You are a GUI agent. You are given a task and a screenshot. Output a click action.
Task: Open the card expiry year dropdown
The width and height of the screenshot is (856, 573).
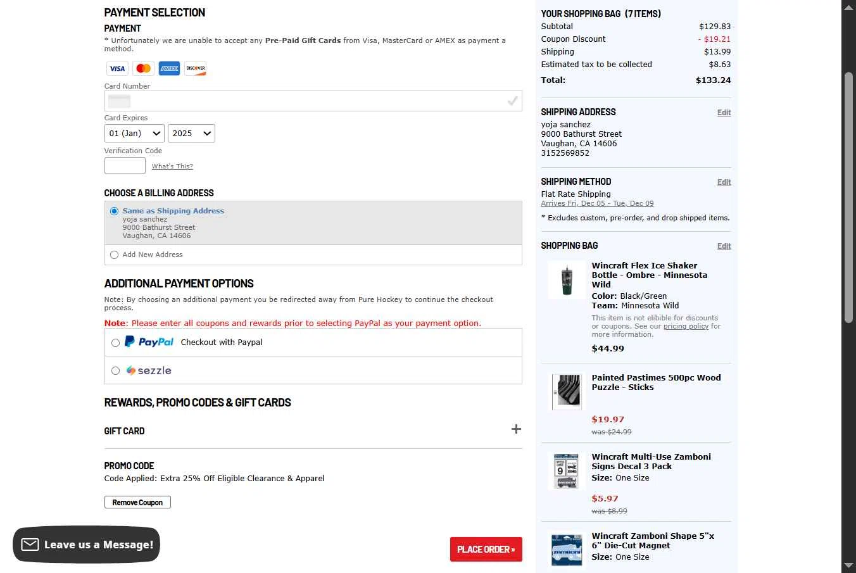point(191,133)
